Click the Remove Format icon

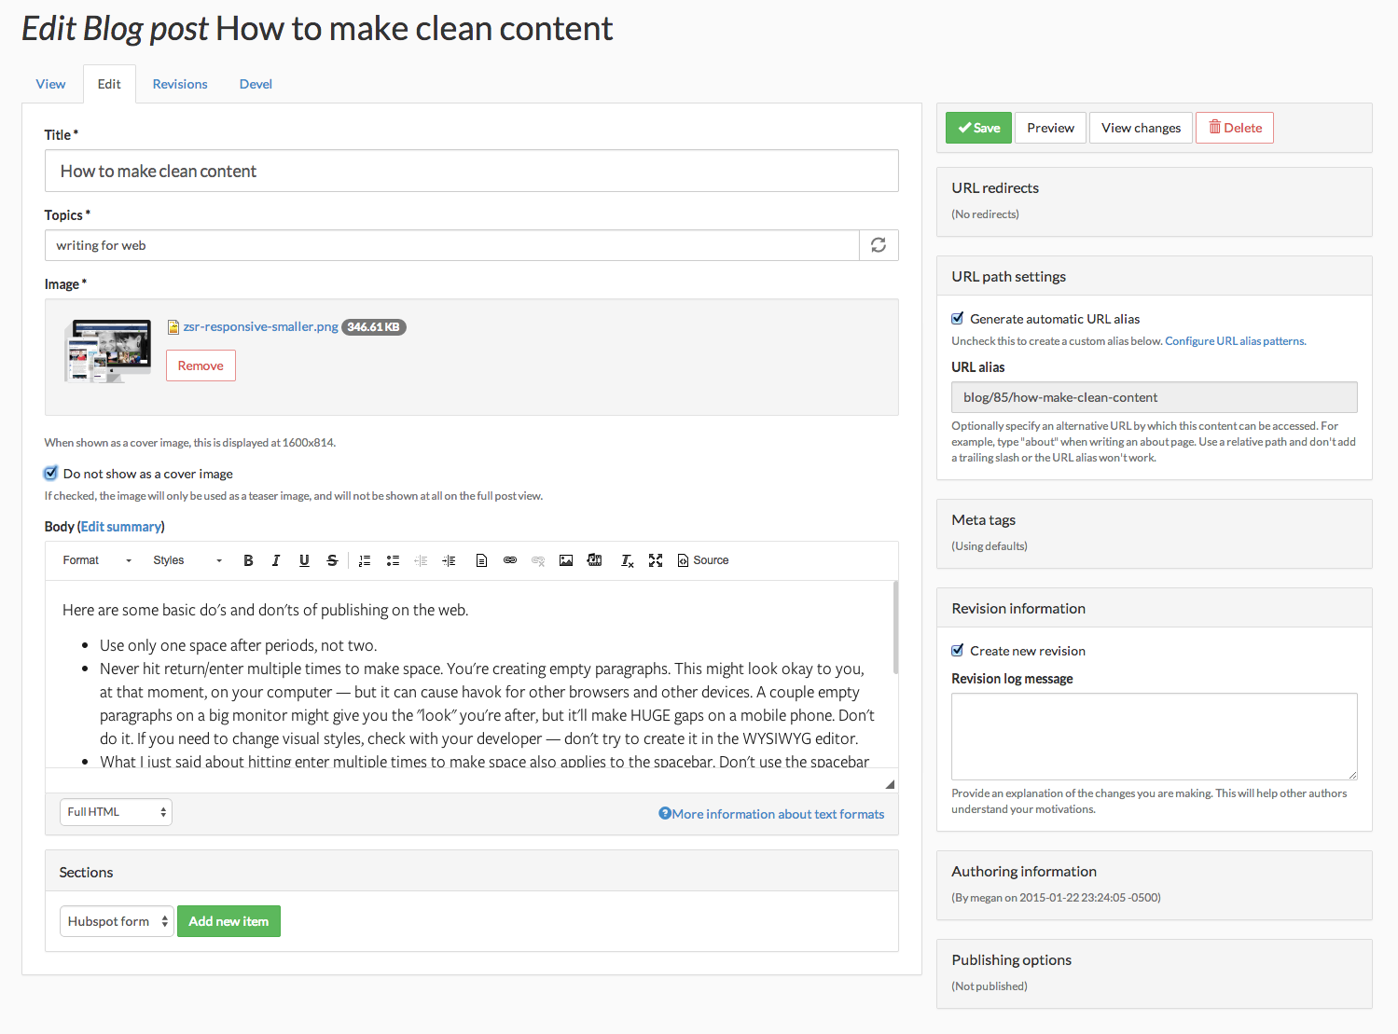pyautogui.click(x=626, y=560)
